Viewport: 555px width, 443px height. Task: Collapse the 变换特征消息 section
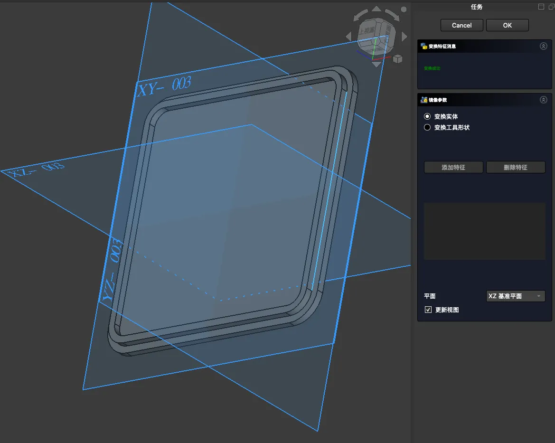(x=544, y=46)
